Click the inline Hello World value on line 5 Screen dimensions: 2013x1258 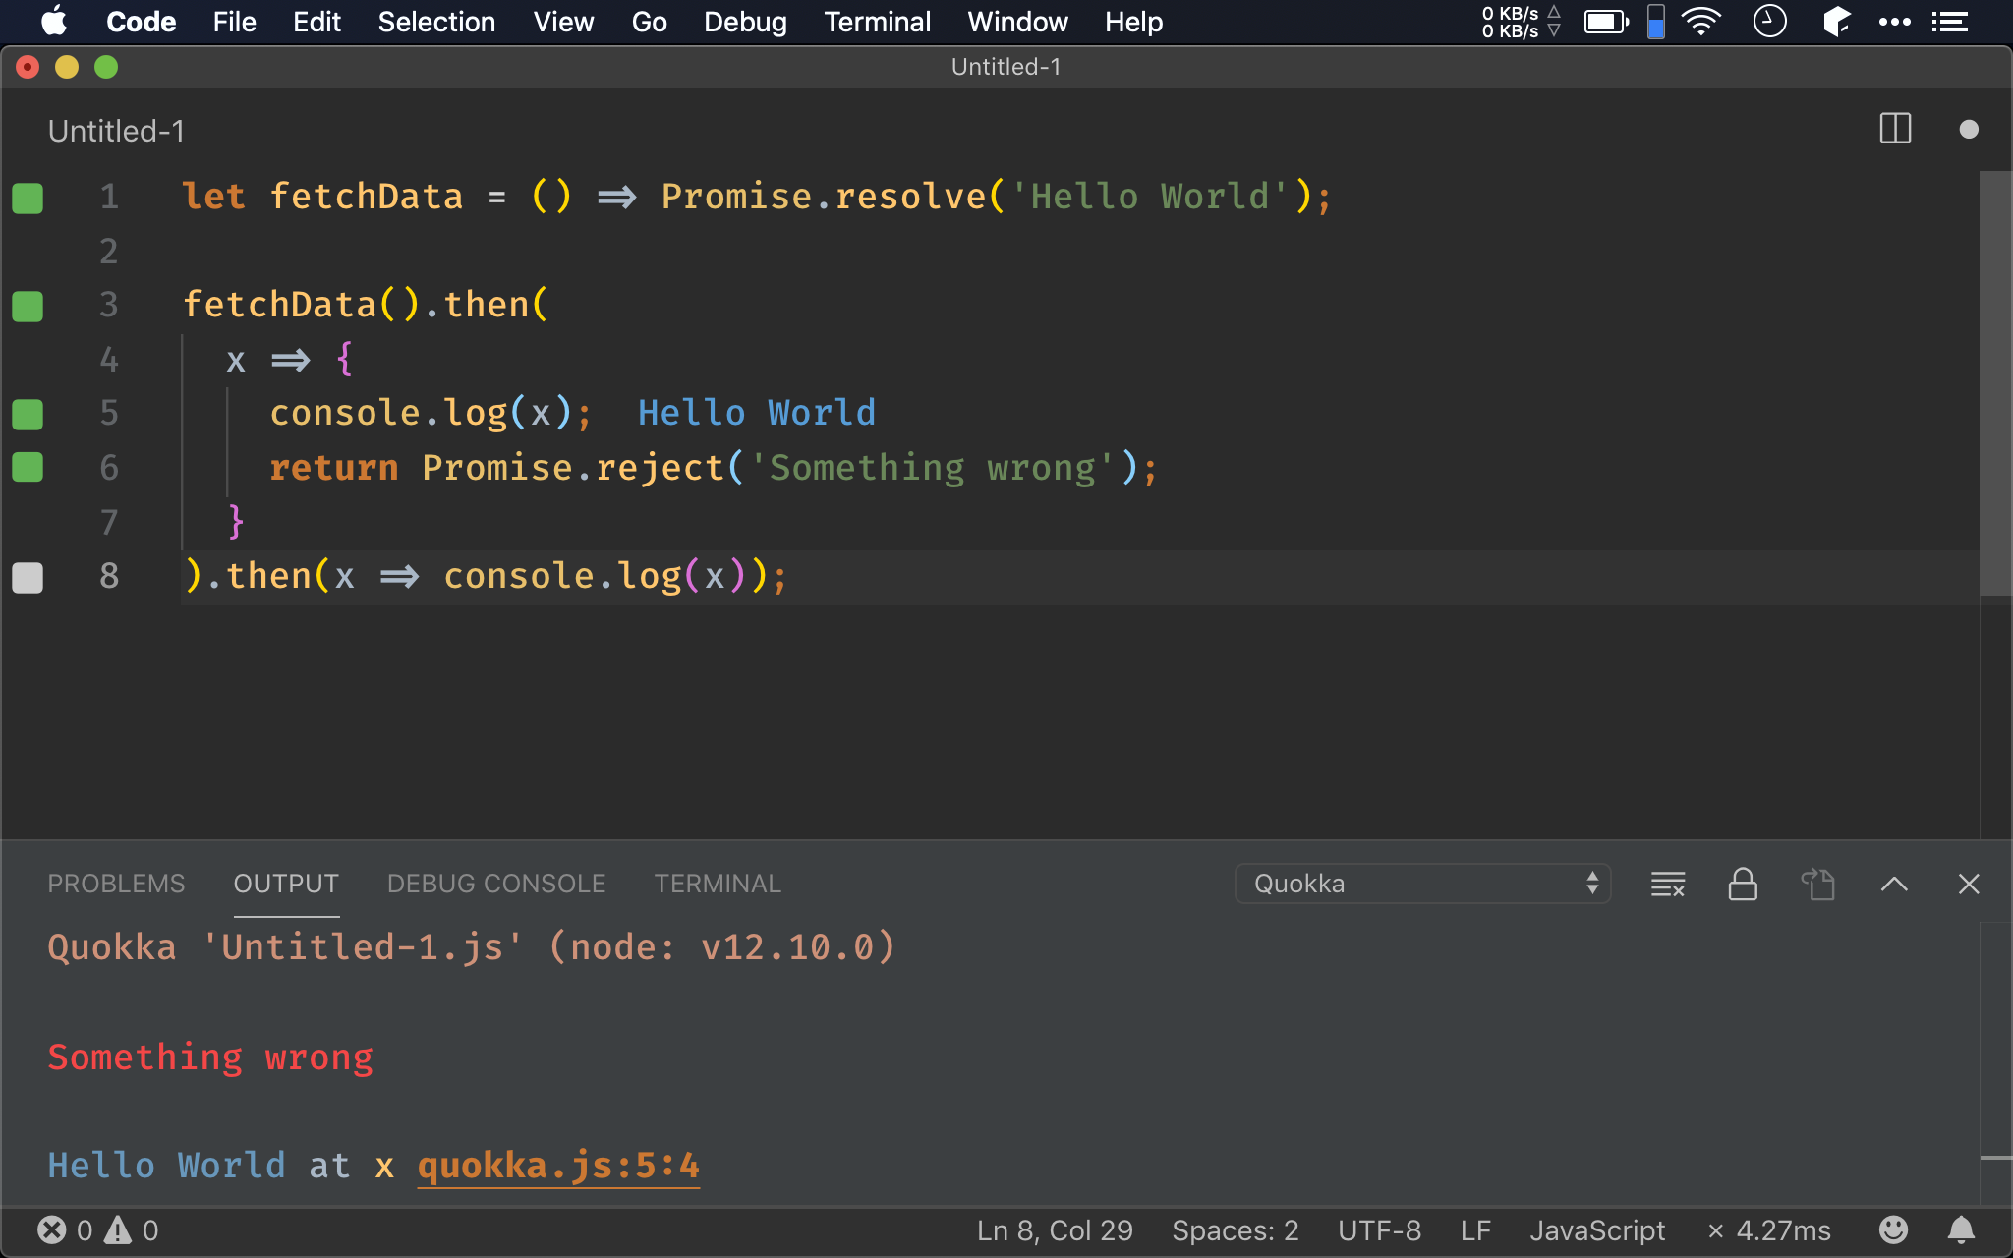click(x=757, y=413)
